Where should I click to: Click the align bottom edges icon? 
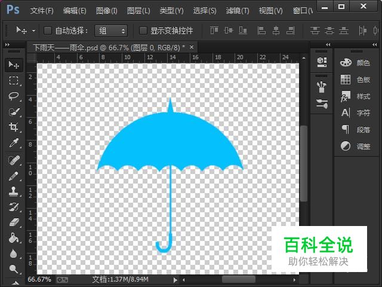pyautogui.click(x=243, y=30)
